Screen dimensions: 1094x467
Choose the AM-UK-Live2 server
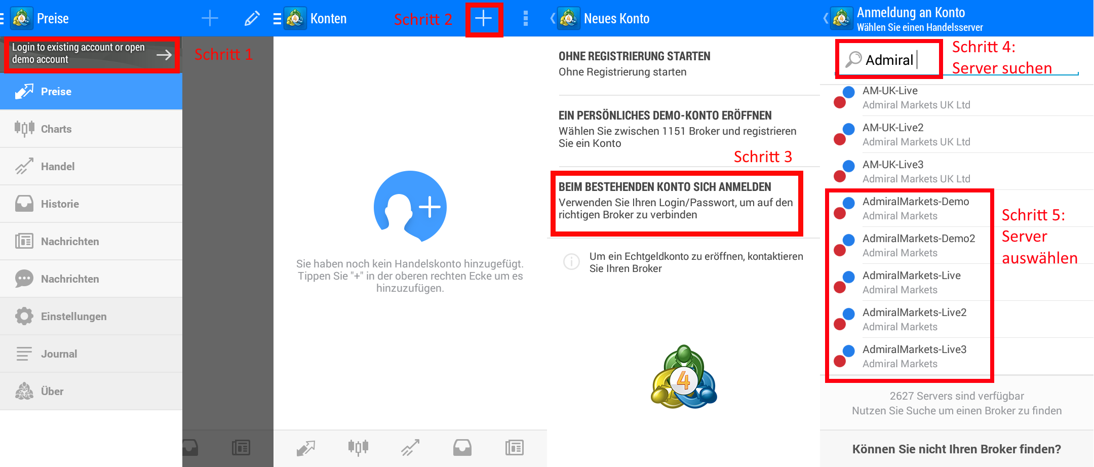click(x=957, y=135)
